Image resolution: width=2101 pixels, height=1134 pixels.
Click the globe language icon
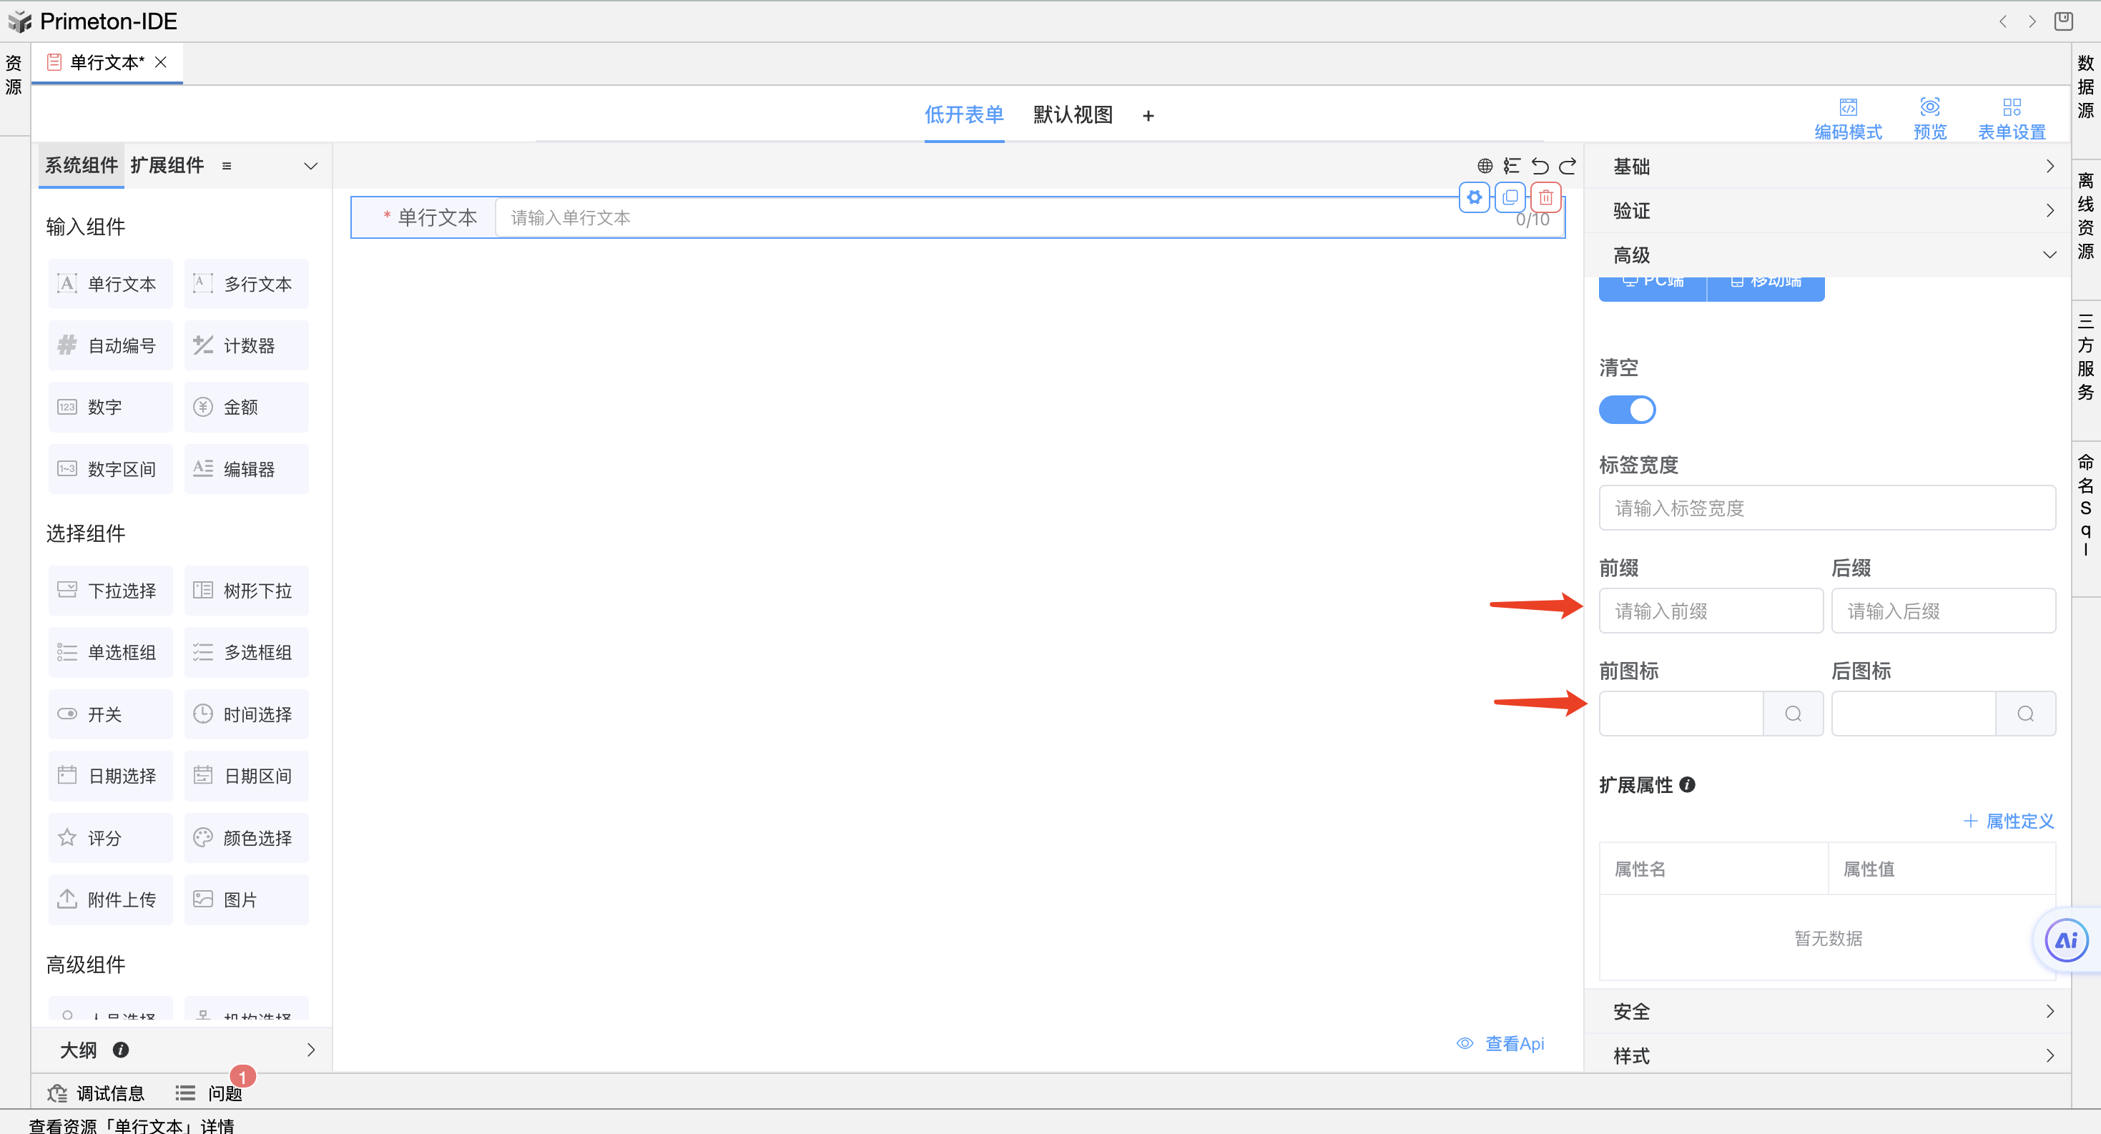click(x=1485, y=167)
